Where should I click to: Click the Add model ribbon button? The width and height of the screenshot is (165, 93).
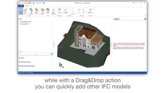[31, 11]
